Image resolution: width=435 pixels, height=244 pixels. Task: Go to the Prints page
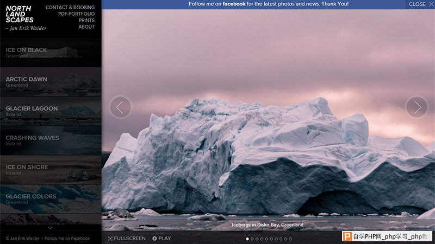click(86, 20)
